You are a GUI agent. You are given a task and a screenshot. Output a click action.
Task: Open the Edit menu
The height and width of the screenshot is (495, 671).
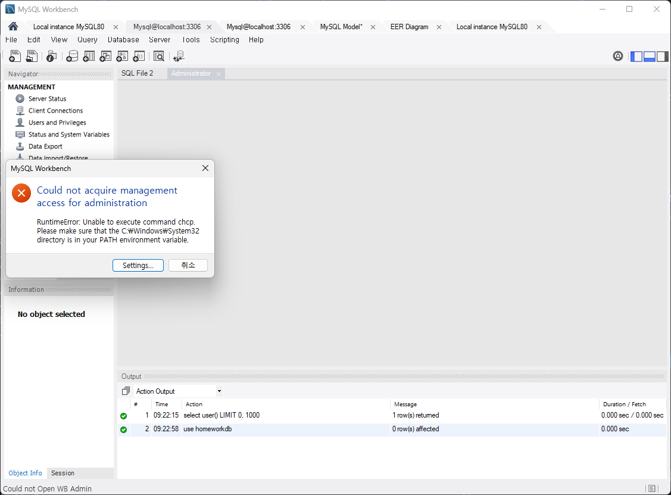coord(34,40)
